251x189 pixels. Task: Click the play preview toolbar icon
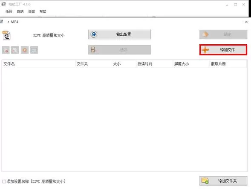coord(25,50)
